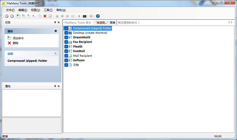Image resolution: width=237 pixels, height=140 pixels.
Task: Pin the 属性 panel with pushpin icon
Action: click(x=55, y=86)
